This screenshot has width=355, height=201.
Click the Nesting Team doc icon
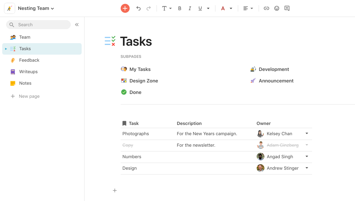pos(10,8)
